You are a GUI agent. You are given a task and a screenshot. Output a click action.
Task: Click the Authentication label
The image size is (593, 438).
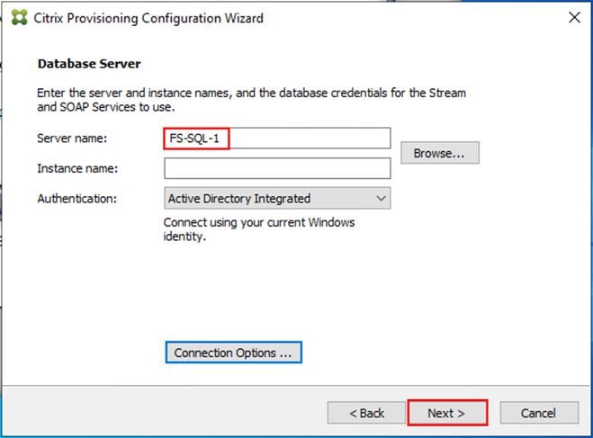tap(77, 199)
